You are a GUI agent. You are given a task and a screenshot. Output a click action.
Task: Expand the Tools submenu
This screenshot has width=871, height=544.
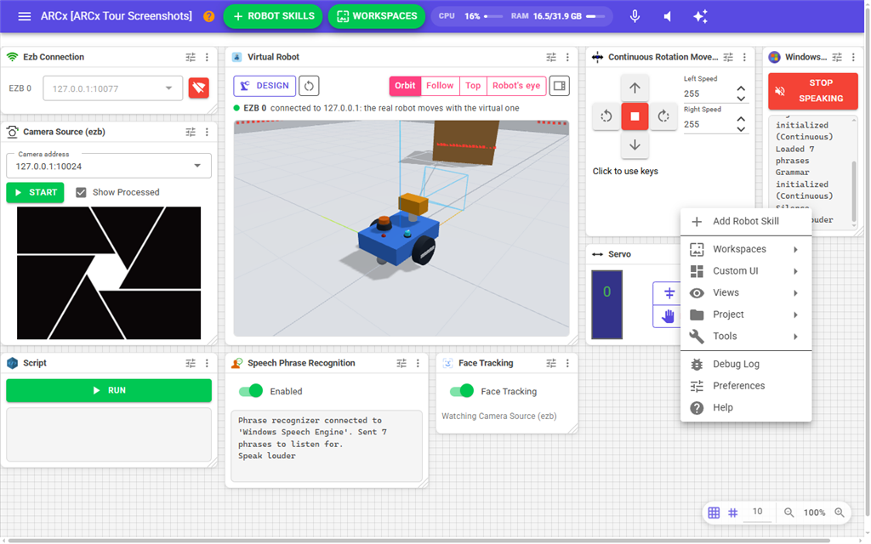[746, 337]
